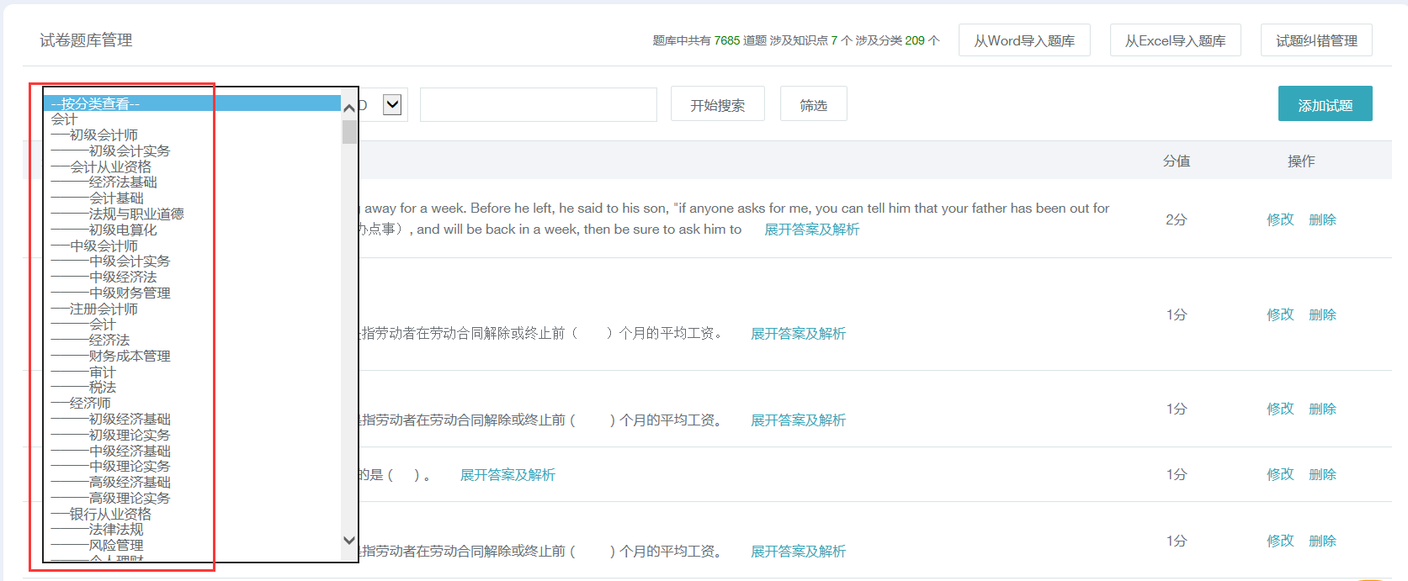
Task: Select 初级会计实务 in the category list
Action: pyautogui.click(x=129, y=151)
